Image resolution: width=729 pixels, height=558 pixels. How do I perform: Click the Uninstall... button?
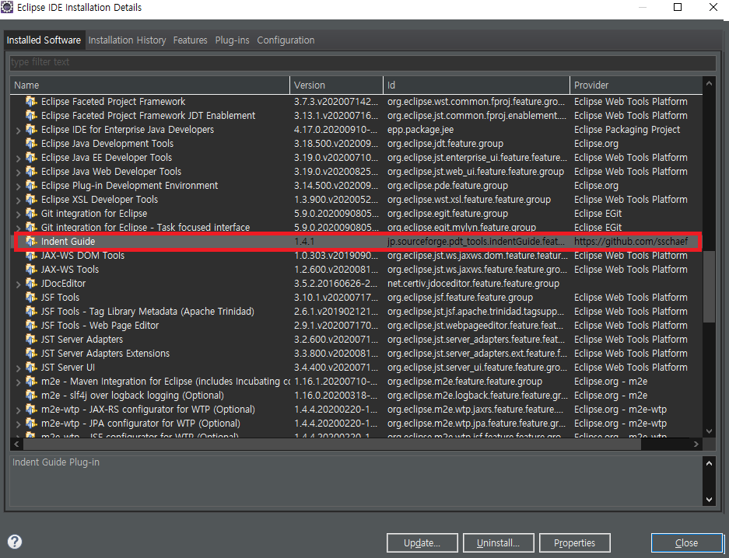point(499,542)
